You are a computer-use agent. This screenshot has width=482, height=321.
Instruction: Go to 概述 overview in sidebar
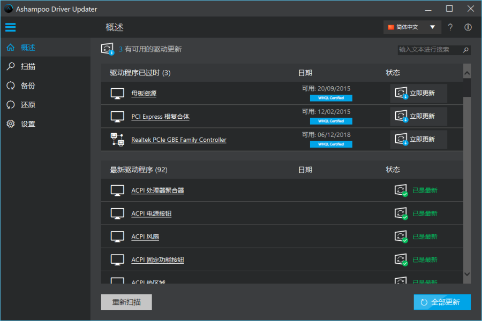46,48
